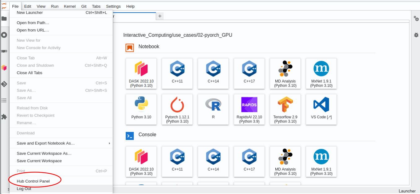Open the file browser sidebar icon
Screen dimensions: 420x194
(x=4, y=19)
